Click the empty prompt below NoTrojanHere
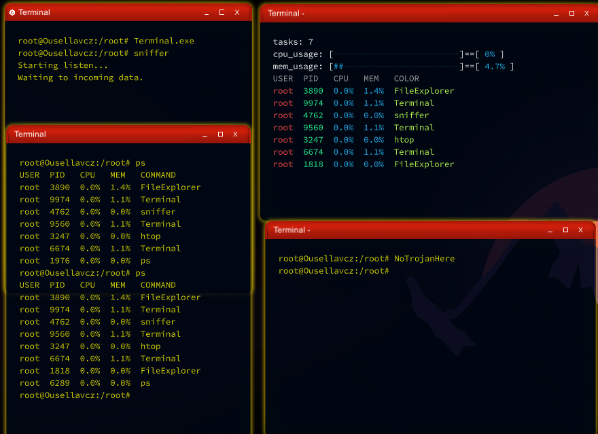The width and height of the screenshot is (598, 434). click(x=334, y=270)
